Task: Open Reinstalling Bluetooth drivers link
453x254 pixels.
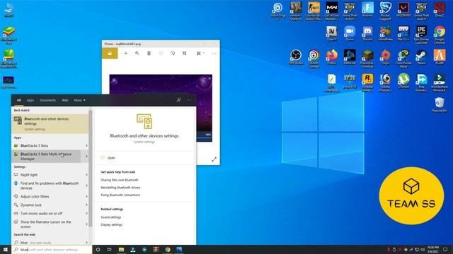Action: pos(120,188)
